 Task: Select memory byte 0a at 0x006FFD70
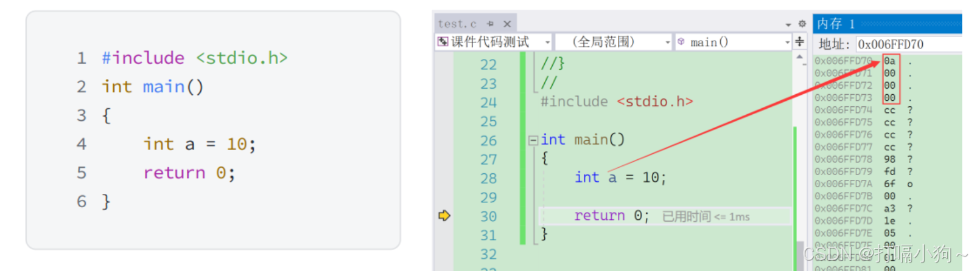coord(889,61)
